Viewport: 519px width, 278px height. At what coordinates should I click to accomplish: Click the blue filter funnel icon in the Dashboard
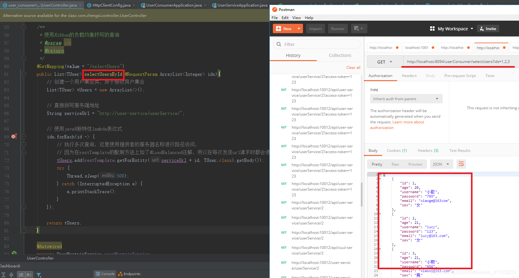[x=39, y=275]
